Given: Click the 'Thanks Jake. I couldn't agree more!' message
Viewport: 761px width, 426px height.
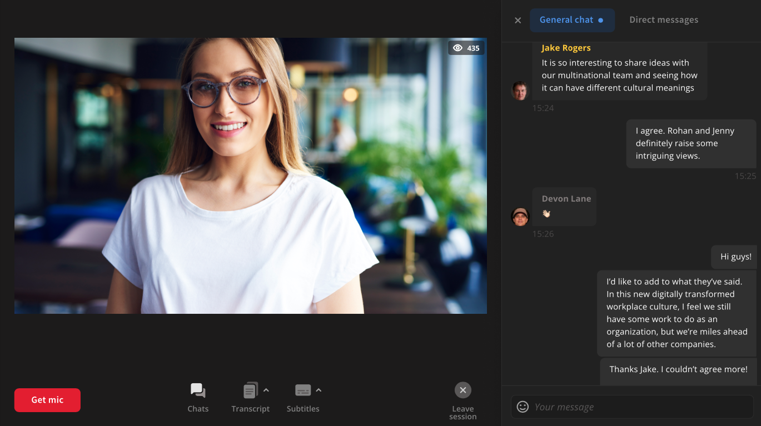Looking at the screenshot, I should point(678,371).
